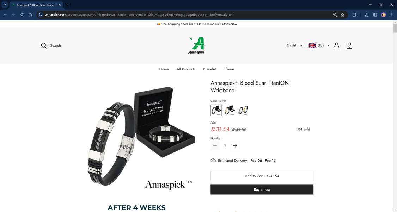
Task: Open the browser extensions puzzle icon
Action: coord(354,15)
